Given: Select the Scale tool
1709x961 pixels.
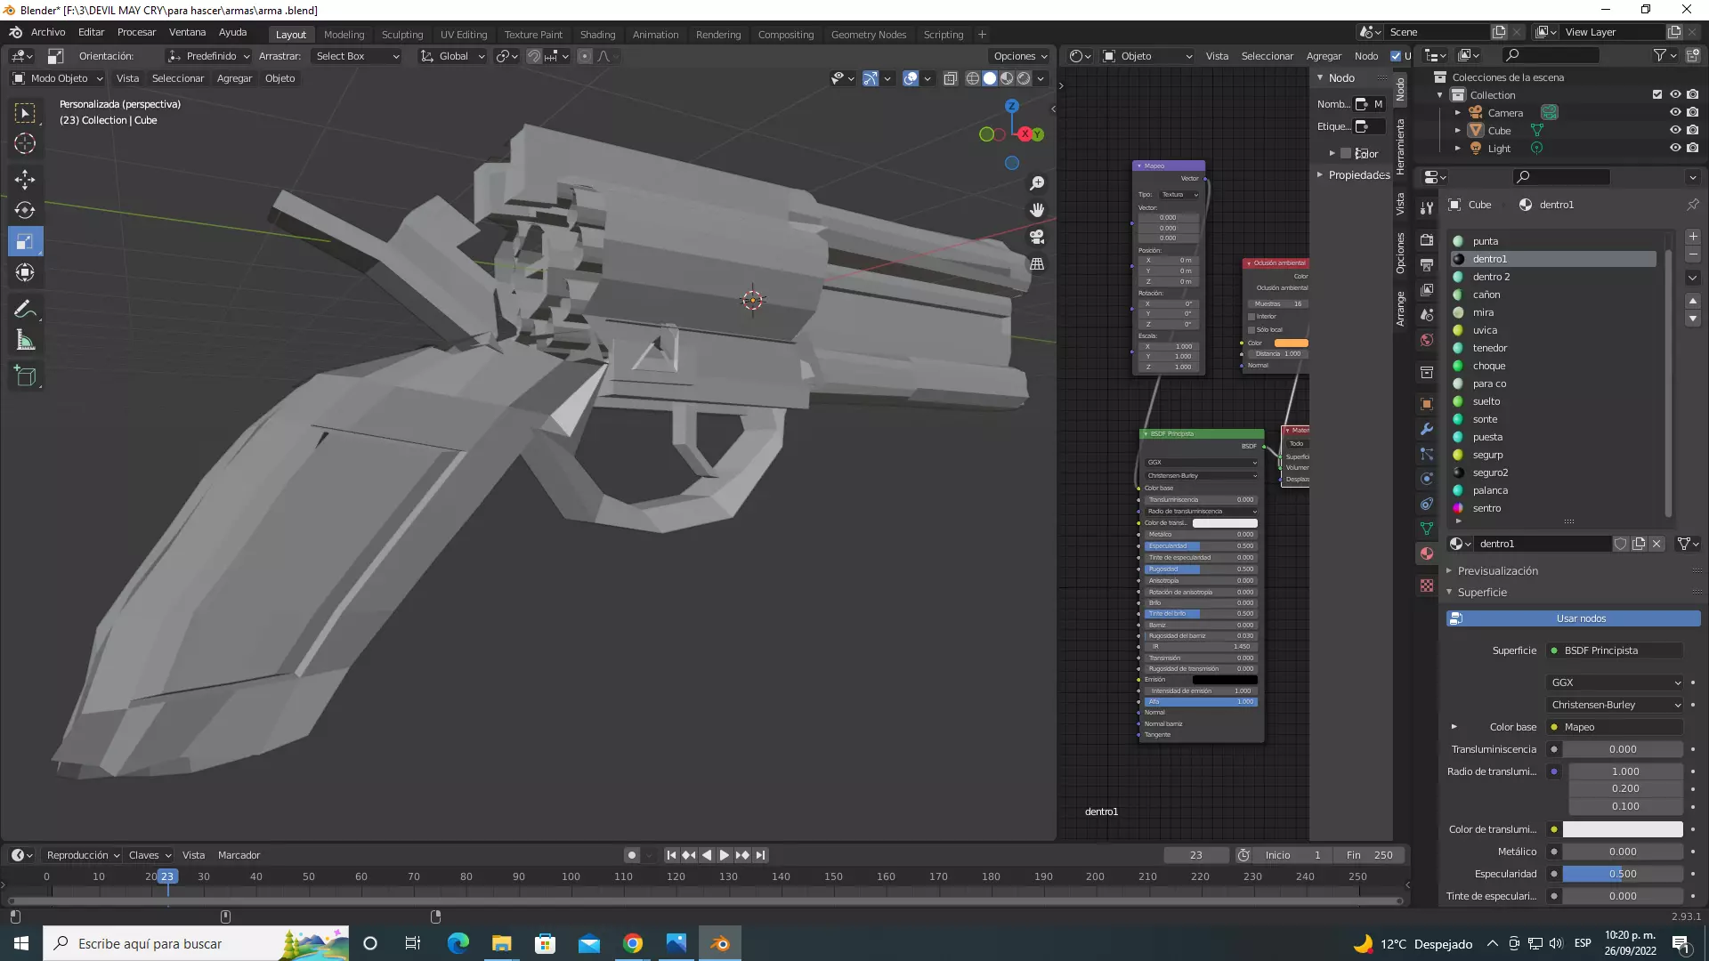Looking at the screenshot, I should 25,241.
